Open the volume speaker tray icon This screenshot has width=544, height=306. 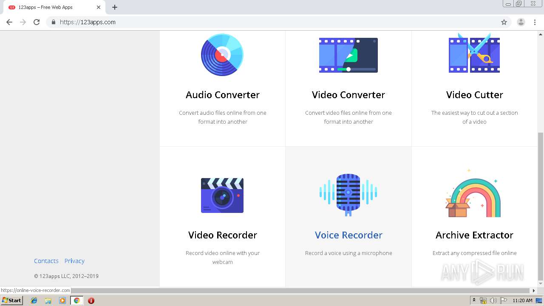pos(493,300)
